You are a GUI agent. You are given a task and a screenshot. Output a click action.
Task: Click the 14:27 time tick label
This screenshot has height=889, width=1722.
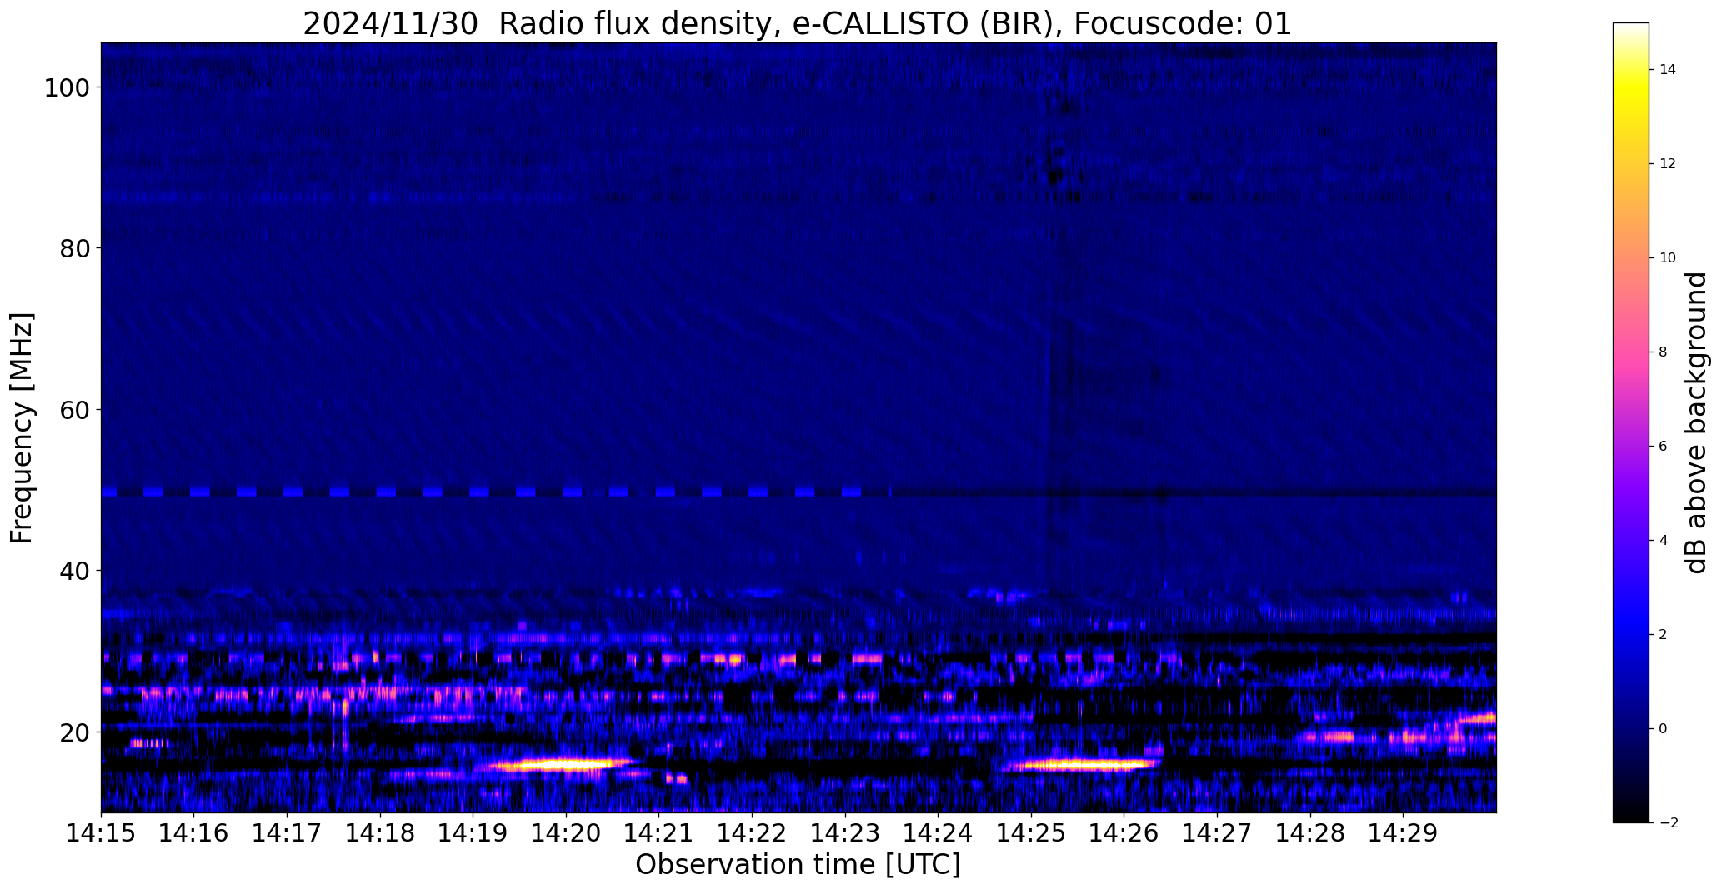[x=1217, y=833]
